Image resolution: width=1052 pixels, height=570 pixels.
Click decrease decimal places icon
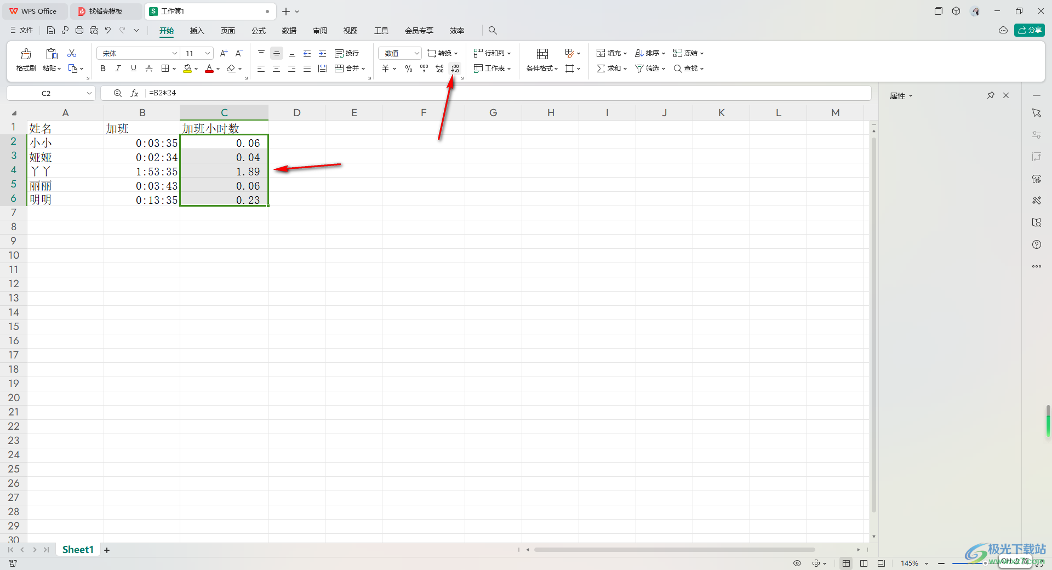(x=455, y=69)
